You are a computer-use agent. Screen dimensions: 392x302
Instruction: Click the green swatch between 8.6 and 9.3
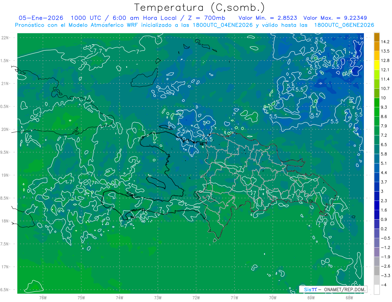point(377,112)
